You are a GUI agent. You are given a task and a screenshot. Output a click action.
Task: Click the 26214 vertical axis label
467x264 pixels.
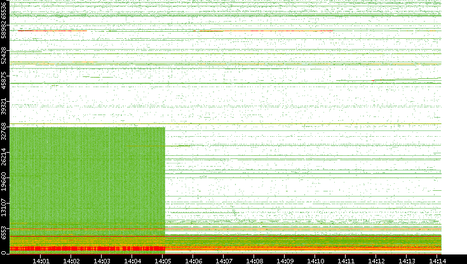[x=4, y=155]
